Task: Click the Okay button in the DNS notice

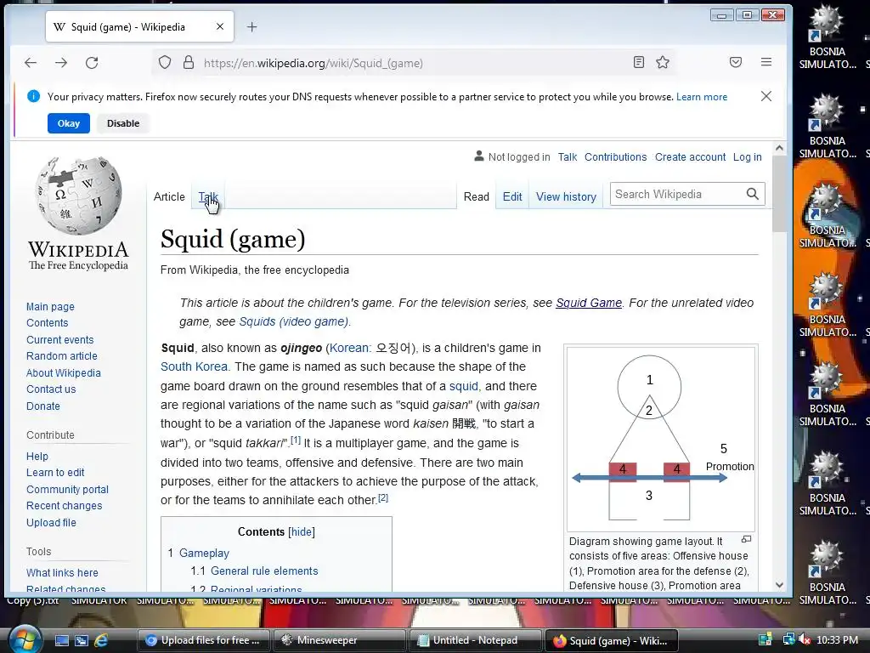Action: 69,123
